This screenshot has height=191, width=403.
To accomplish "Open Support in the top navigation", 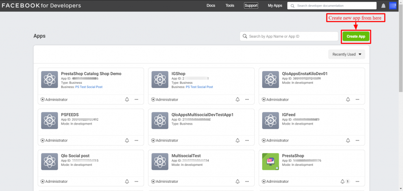I will pyautogui.click(x=251, y=6).
